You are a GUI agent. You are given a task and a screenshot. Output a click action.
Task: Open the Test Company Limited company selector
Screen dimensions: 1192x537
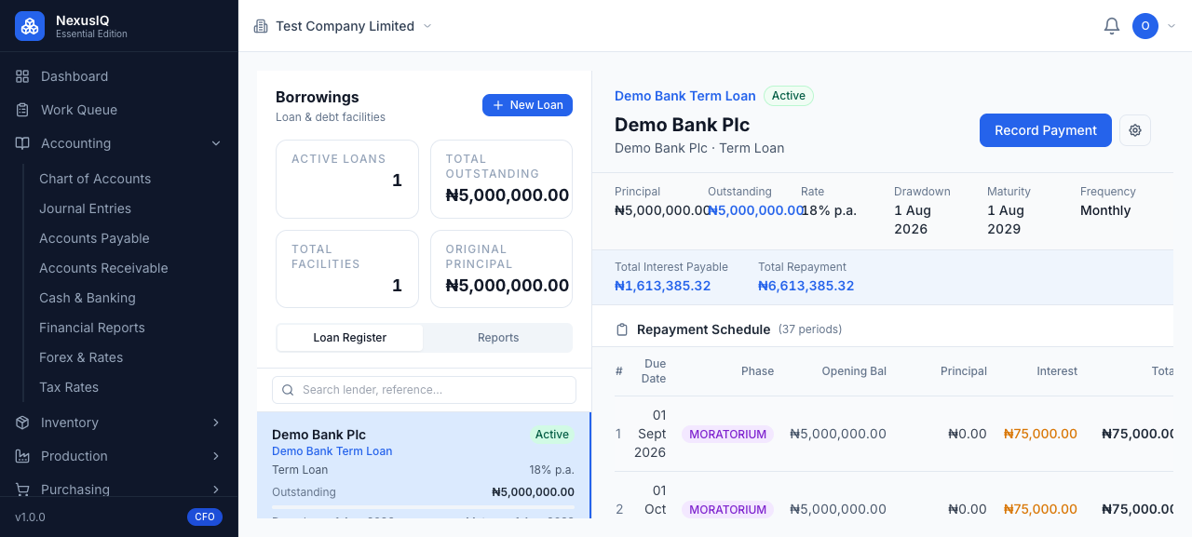pos(344,26)
